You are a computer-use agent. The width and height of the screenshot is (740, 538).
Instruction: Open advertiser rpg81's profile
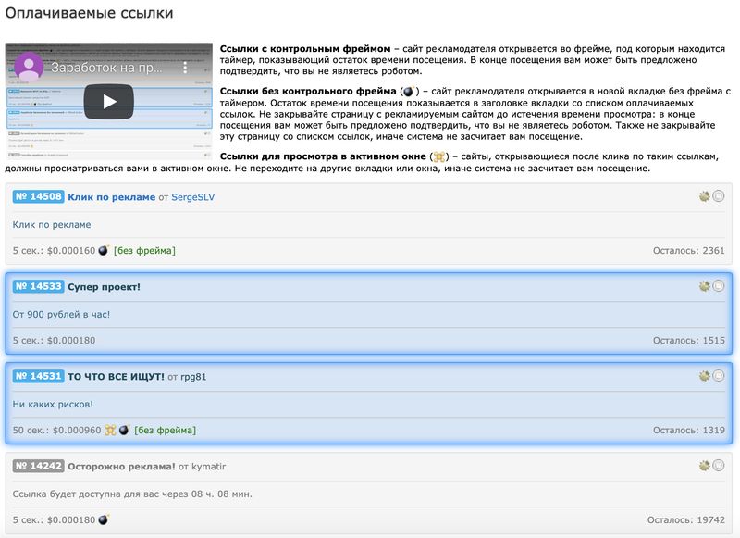pos(194,377)
